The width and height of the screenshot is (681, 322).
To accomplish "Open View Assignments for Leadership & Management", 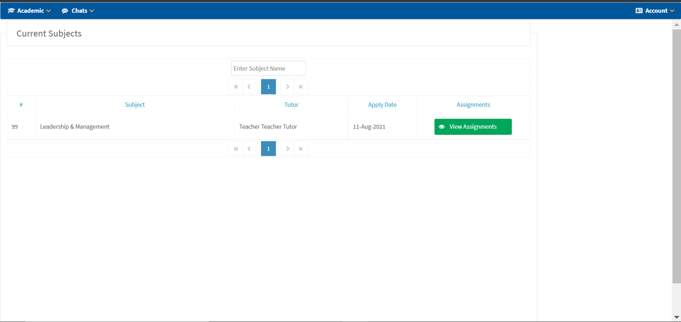I will pos(473,127).
